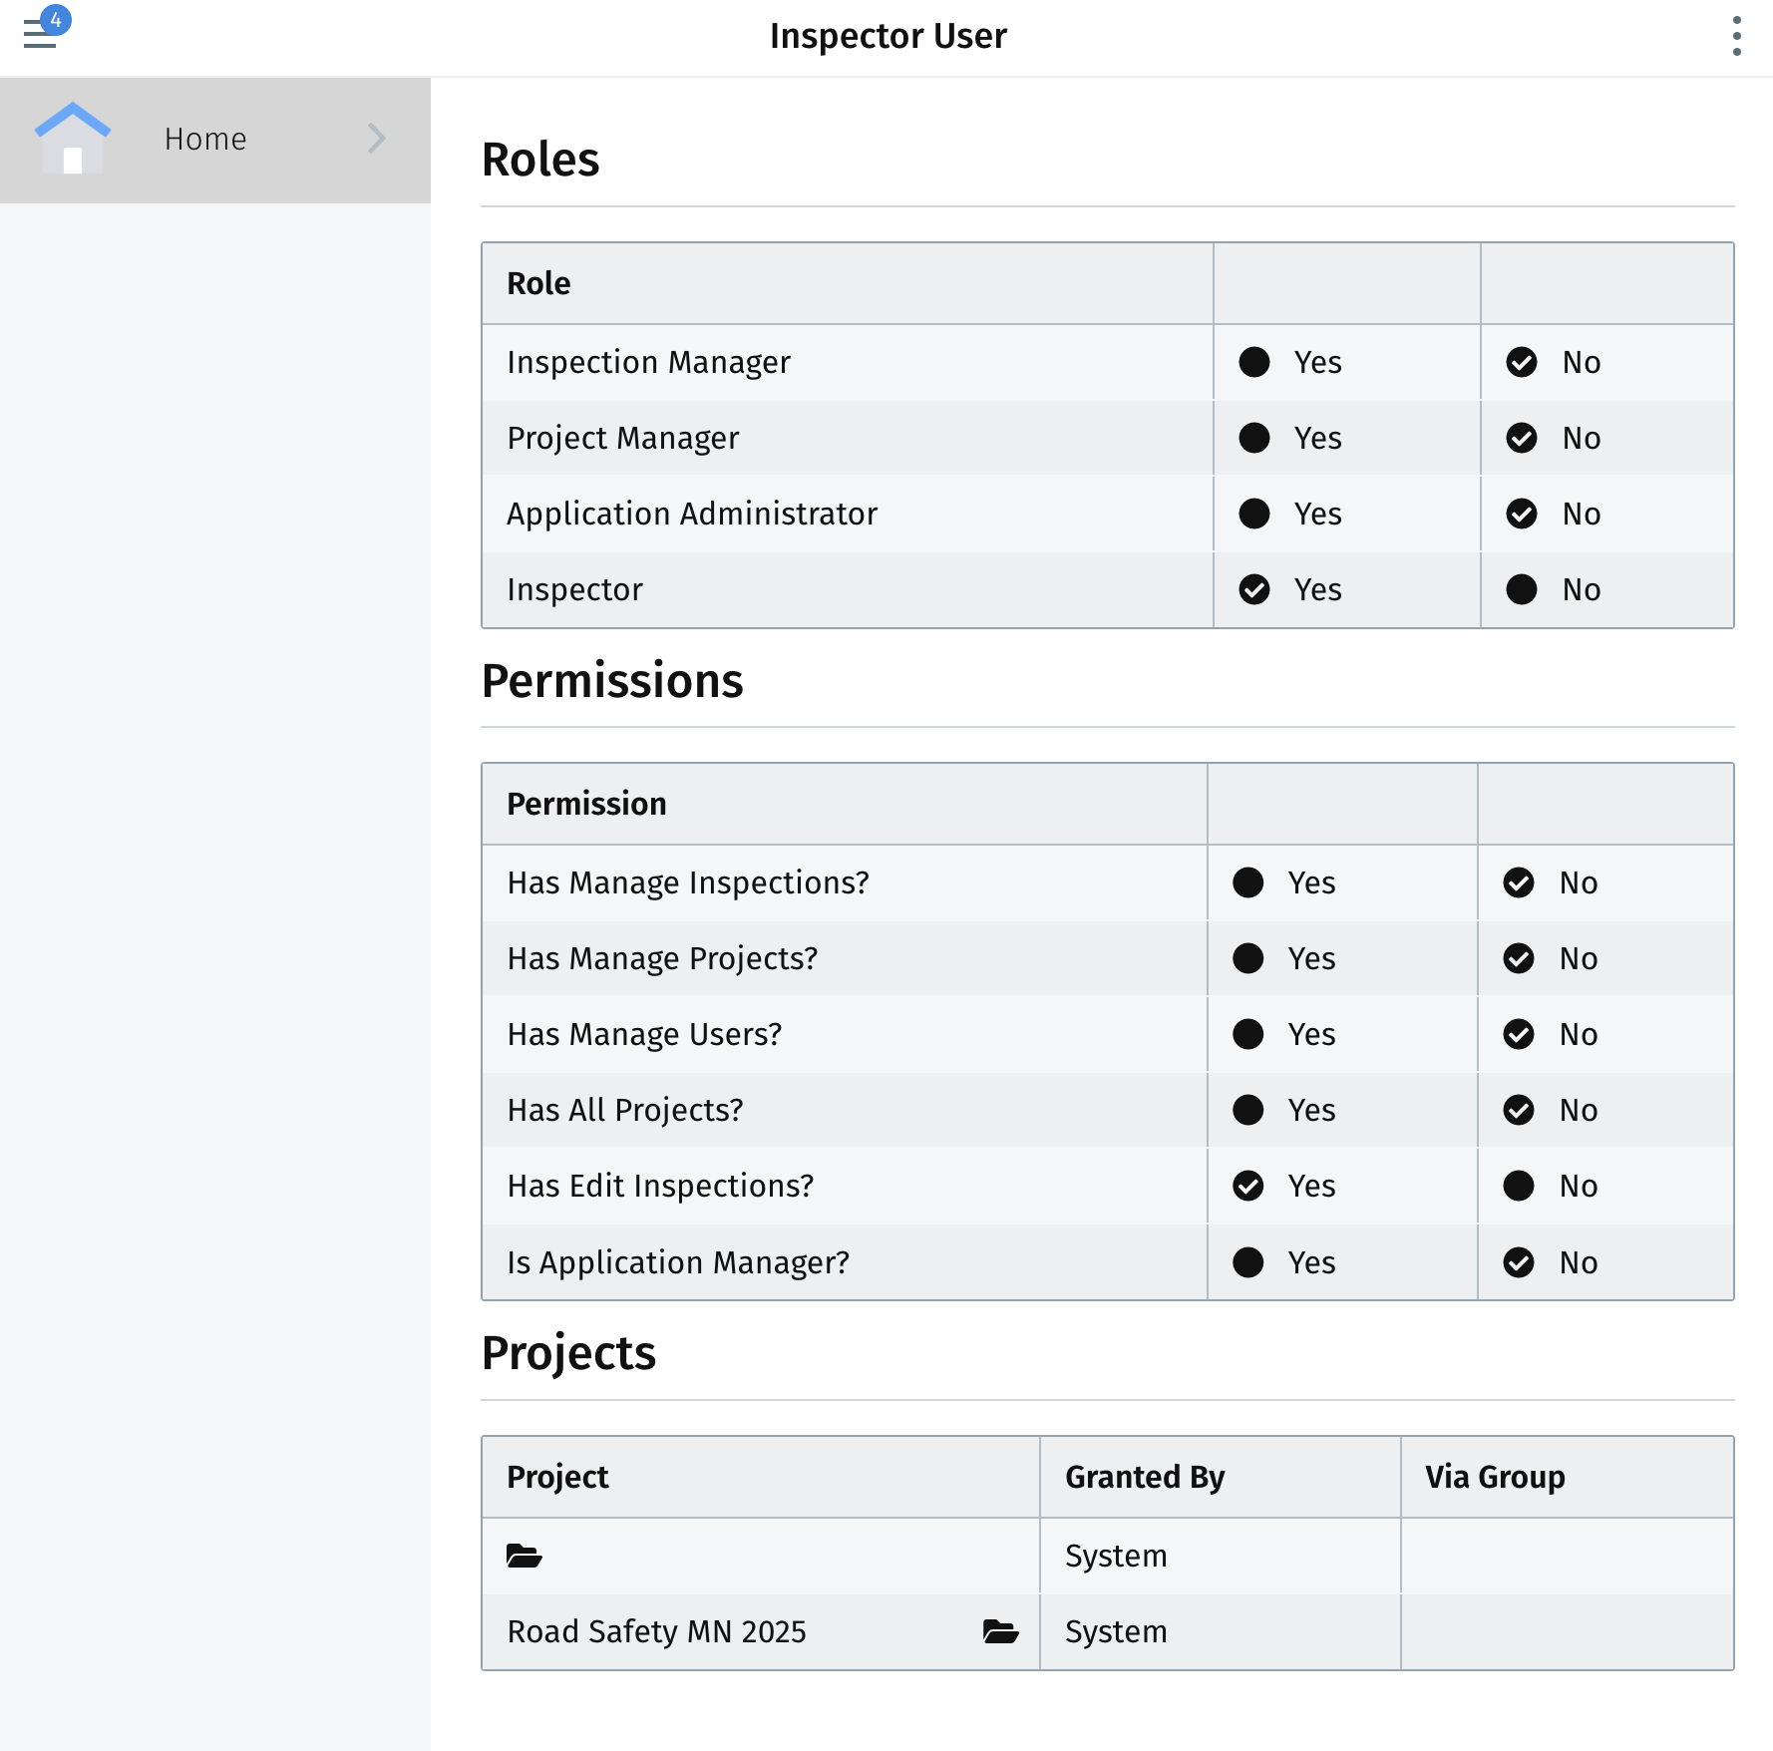Select Yes for Inspection Manager role
The height and width of the screenshot is (1751, 1773).
tap(1253, 362)
